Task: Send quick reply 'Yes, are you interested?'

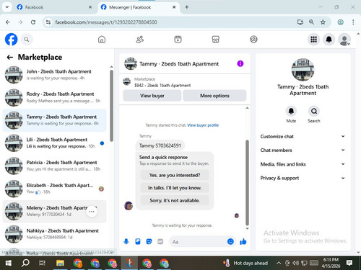Action: point(175,175)
